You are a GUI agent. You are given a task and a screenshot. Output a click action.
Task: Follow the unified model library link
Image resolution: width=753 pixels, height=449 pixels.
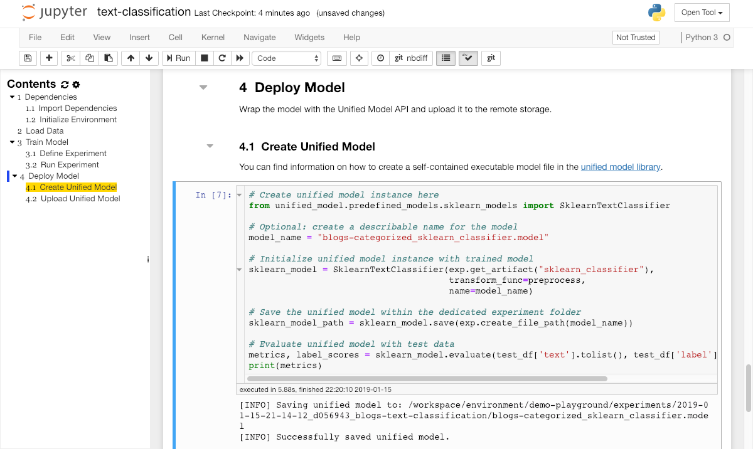tap(620, 167)
